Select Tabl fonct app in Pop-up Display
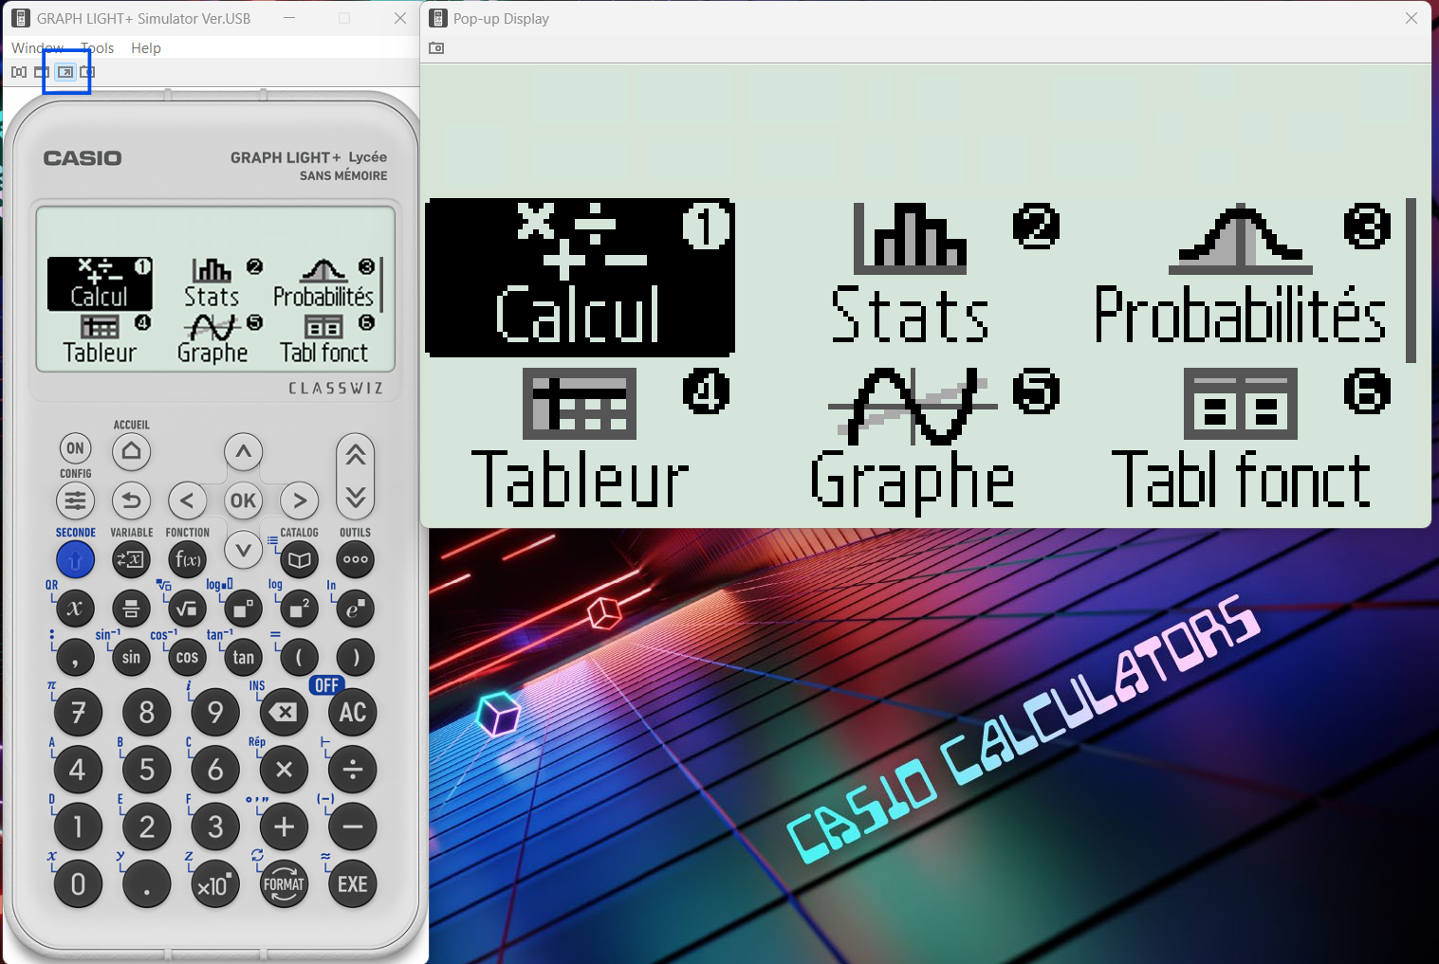The height and width of the screenshot is (964, 1439). click(x=1241, y=439)
